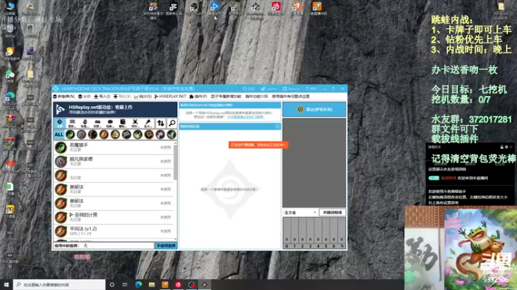The width and height of the screenshot is (517, 290).
Task: Click the 启动(炉石传说) launch button
Action: pyautogui.click(x=314, y=110)
